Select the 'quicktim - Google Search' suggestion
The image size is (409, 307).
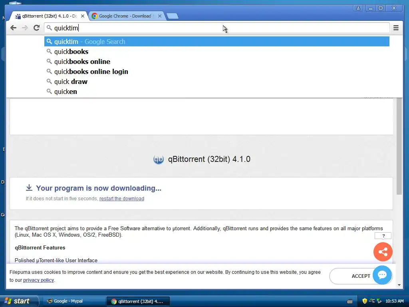coord(217,42)
